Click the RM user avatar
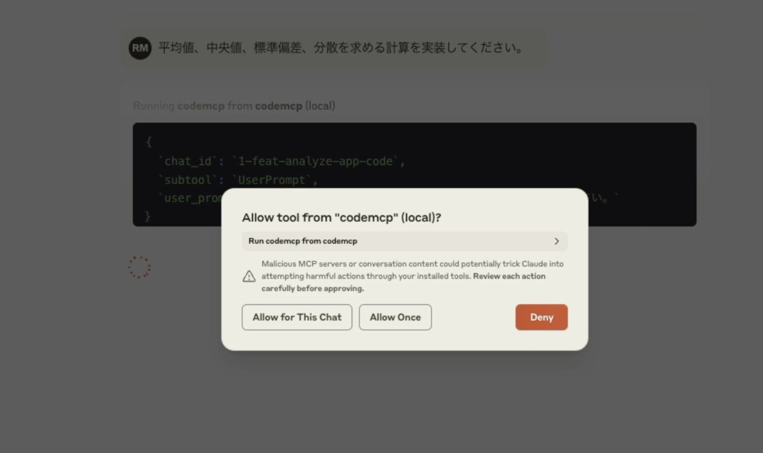Viewport: 763px width, 453px height. pyautogui.click(x=140, y=48)
